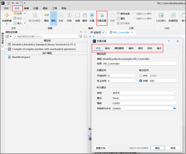The height and width of the screenshot is (154, 186).
Task: Close the PID_Controller tab
Action: pyautogui.click(x=132, y=32)
